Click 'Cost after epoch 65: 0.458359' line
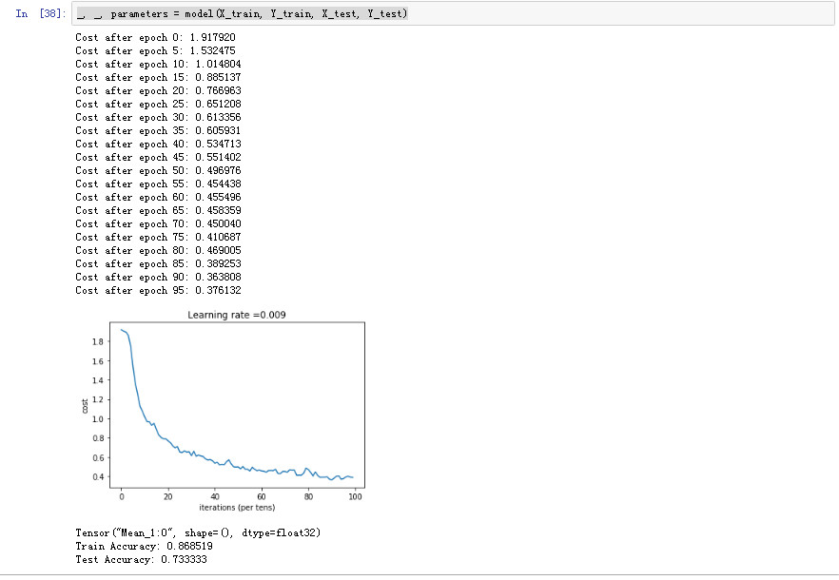The width and height of the screenshot is (839, 580). coord(158,210)
